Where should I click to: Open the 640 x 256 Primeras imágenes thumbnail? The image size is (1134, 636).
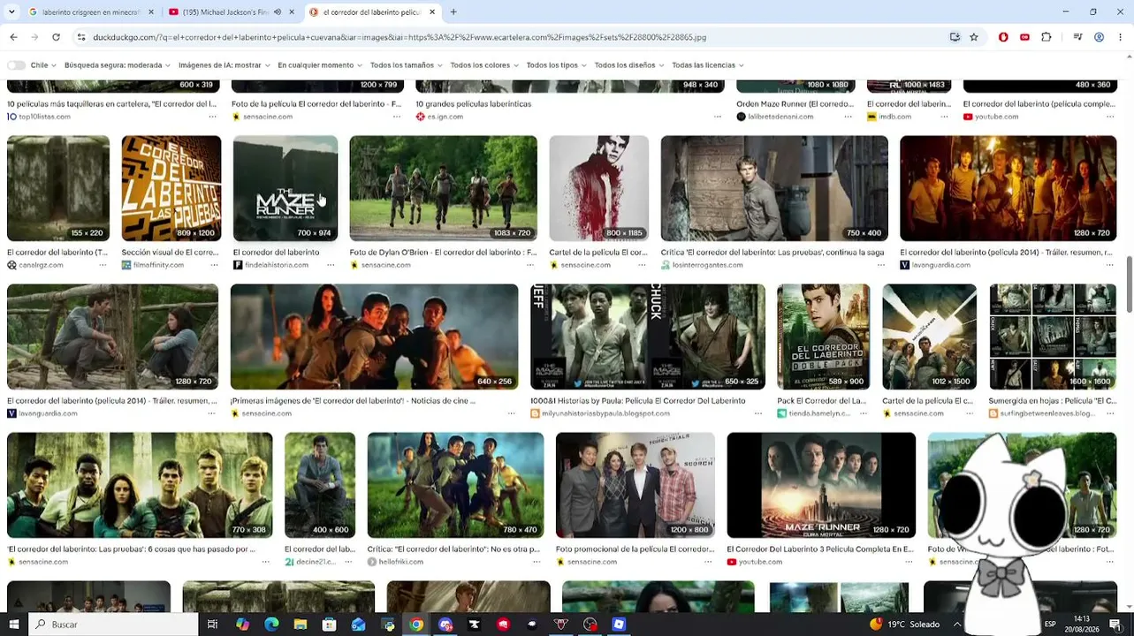374,337
